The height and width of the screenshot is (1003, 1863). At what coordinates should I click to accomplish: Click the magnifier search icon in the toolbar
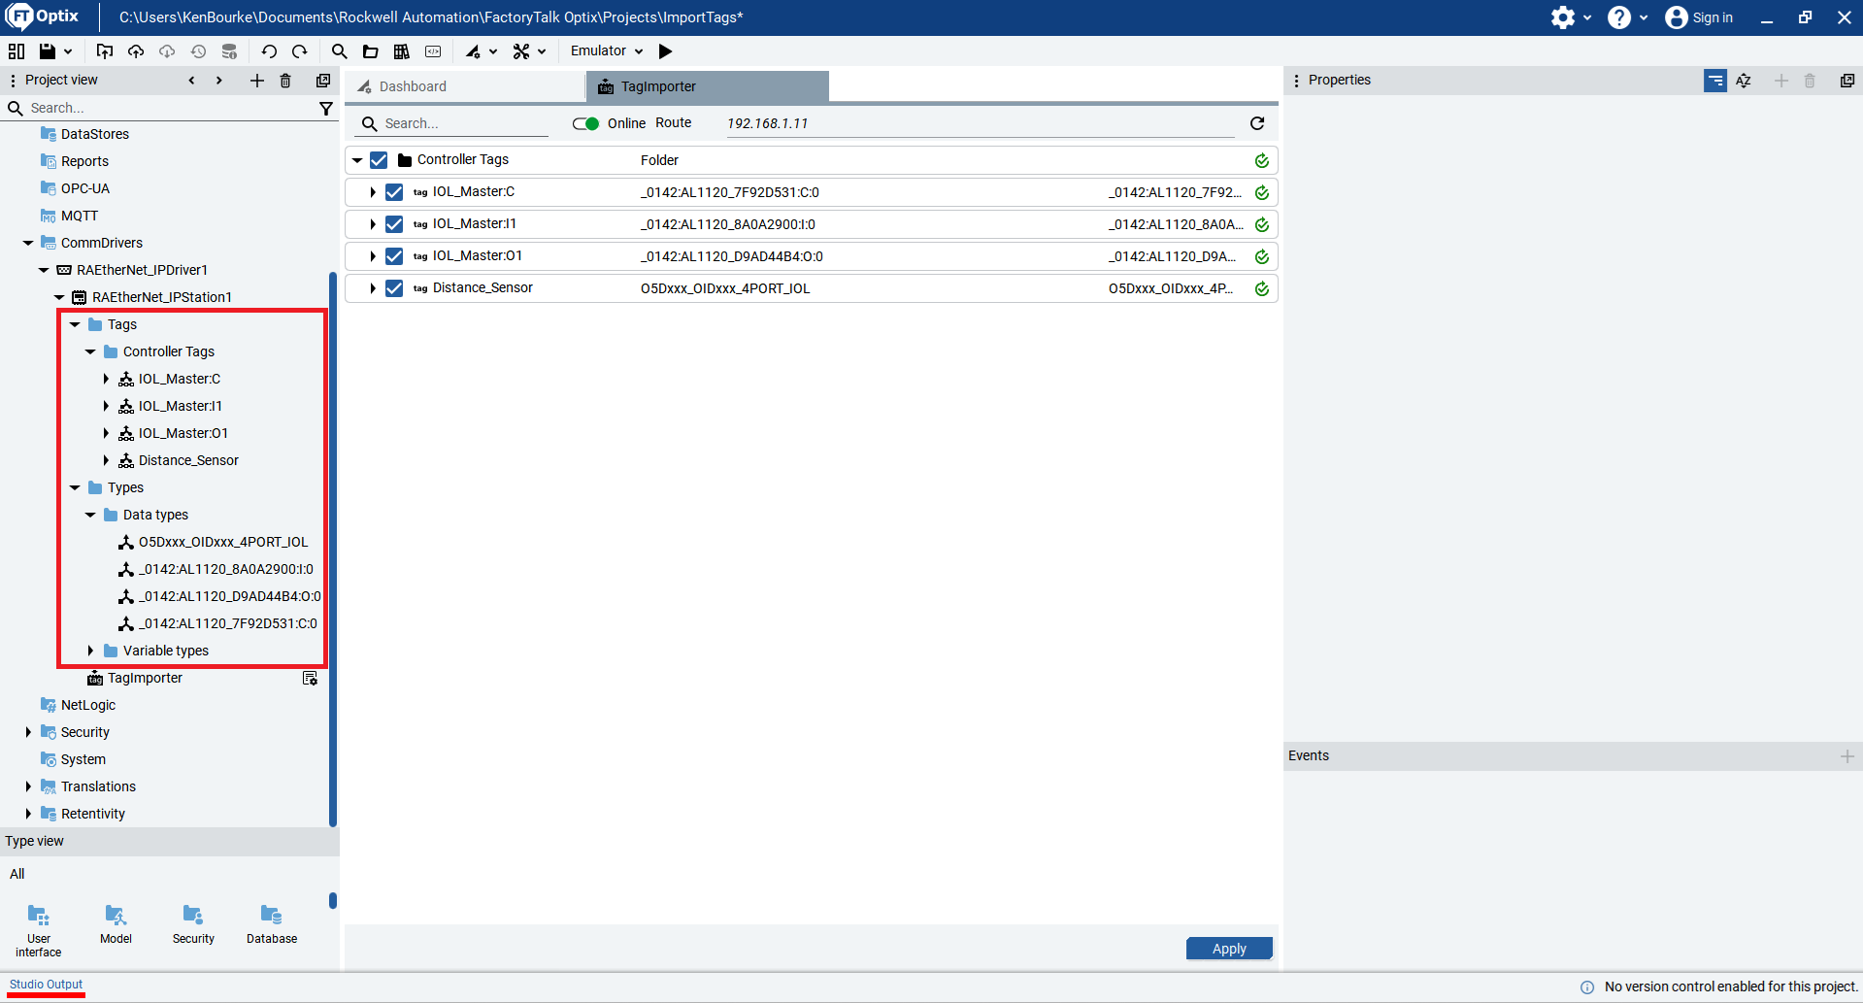[x=339, y=51]
